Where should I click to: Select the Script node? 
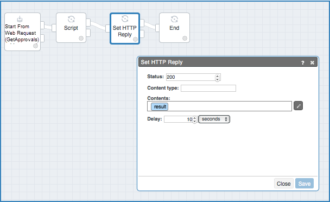tap(71, 28)
